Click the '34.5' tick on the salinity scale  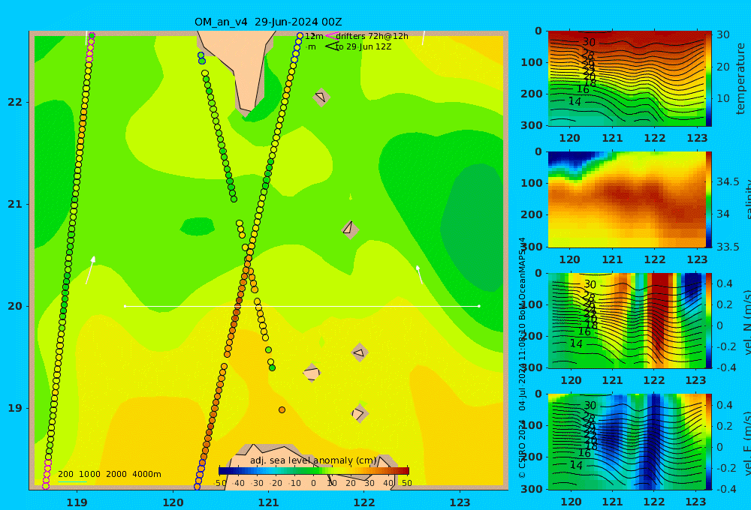(728, 181)
